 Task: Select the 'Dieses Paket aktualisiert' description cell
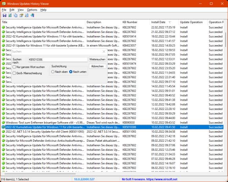[103, 141]
